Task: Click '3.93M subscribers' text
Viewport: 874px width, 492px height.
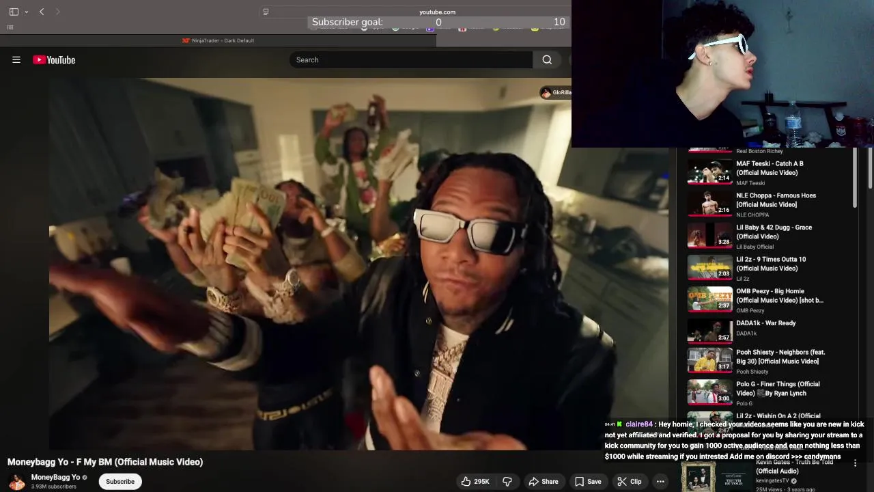Action: point(54,487)
